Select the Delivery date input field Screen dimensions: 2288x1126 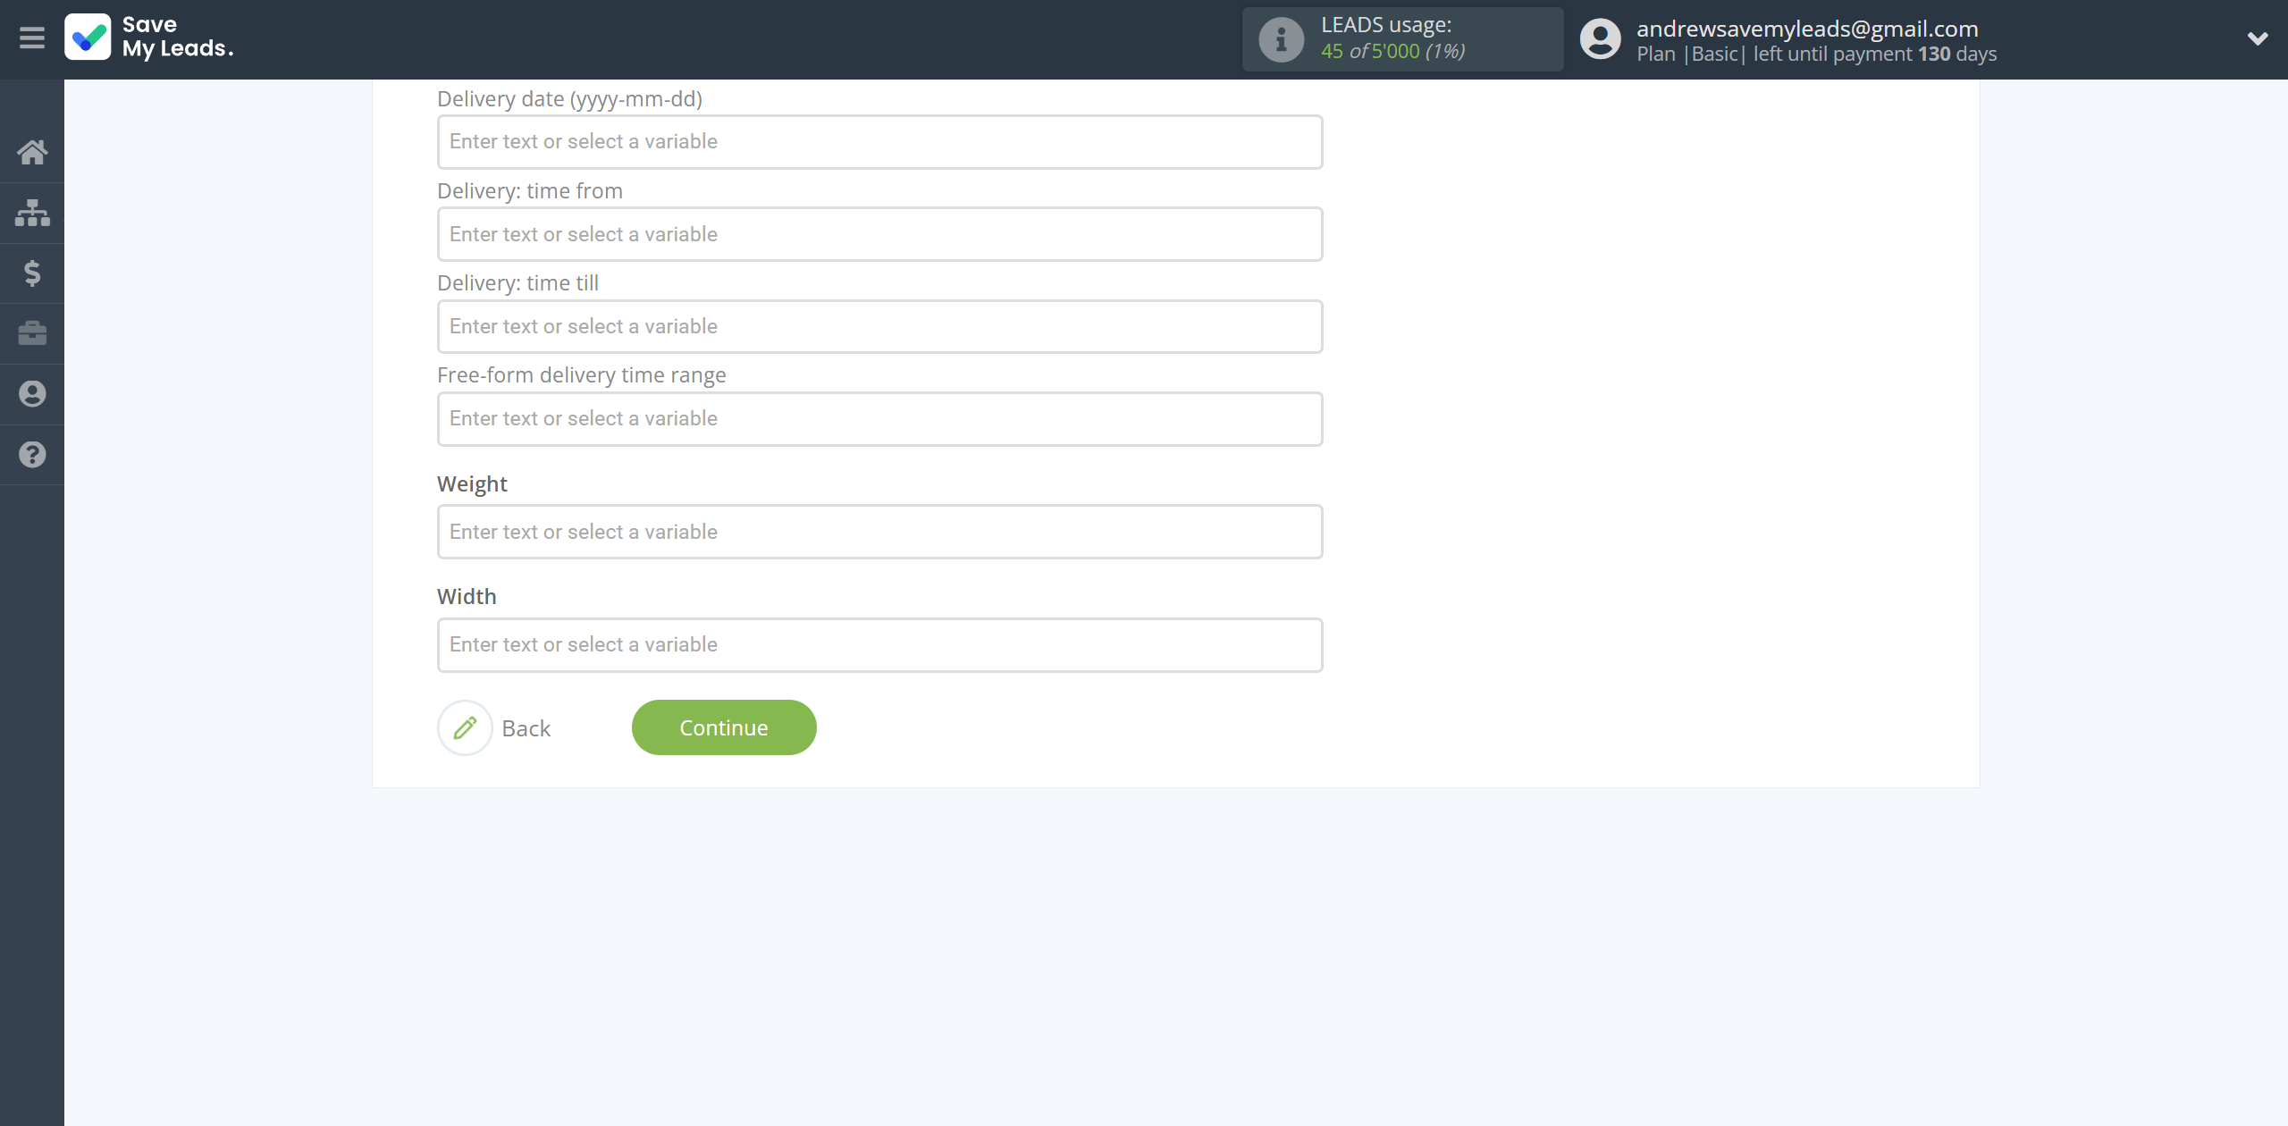[879, 140]
